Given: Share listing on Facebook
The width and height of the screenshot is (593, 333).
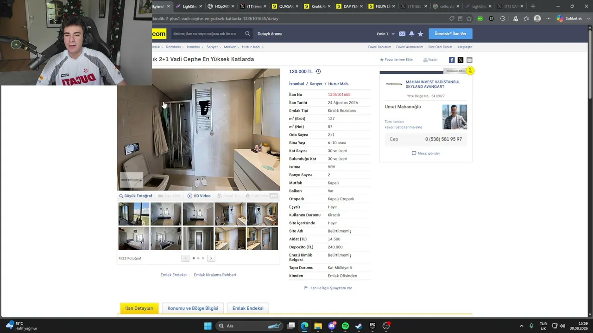Looking at the screenshot, I should pos(452,60).
